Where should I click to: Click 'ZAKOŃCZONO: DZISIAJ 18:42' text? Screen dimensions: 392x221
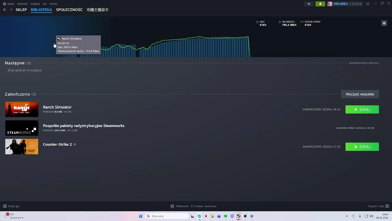pyautogui.click(x=321, y=109)
